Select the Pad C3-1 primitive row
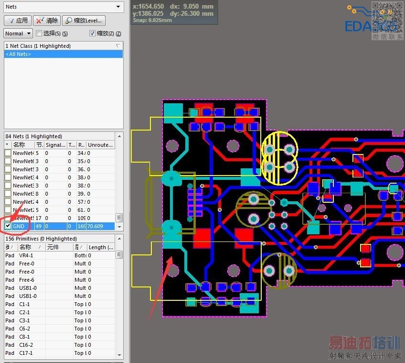Viewport: 405px width, 363px height. (60, 320)
